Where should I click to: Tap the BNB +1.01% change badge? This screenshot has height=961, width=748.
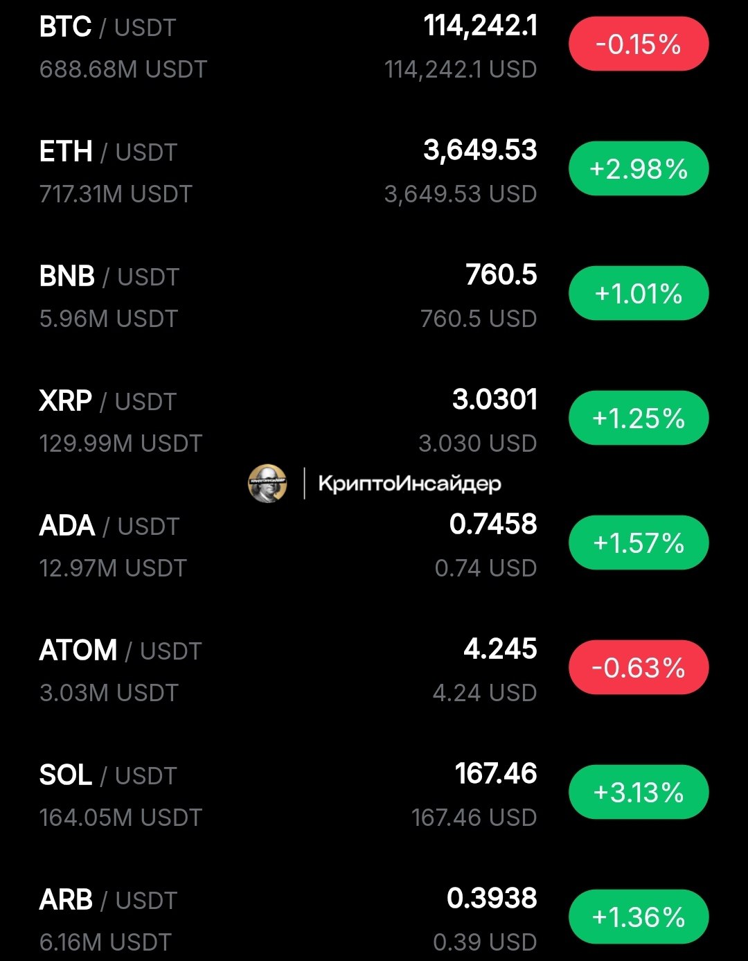click(x=639, y=294)
